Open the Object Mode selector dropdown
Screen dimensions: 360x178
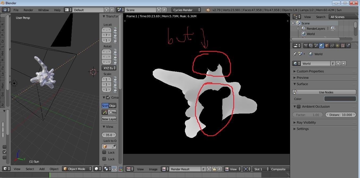pos(77,169)
